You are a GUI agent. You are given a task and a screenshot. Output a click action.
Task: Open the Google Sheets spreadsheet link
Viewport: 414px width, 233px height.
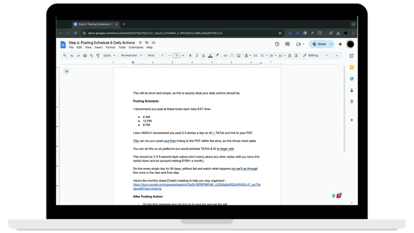click(197, 186)
